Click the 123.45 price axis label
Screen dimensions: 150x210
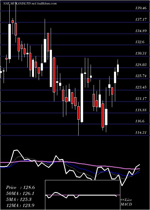click(141, 87)
